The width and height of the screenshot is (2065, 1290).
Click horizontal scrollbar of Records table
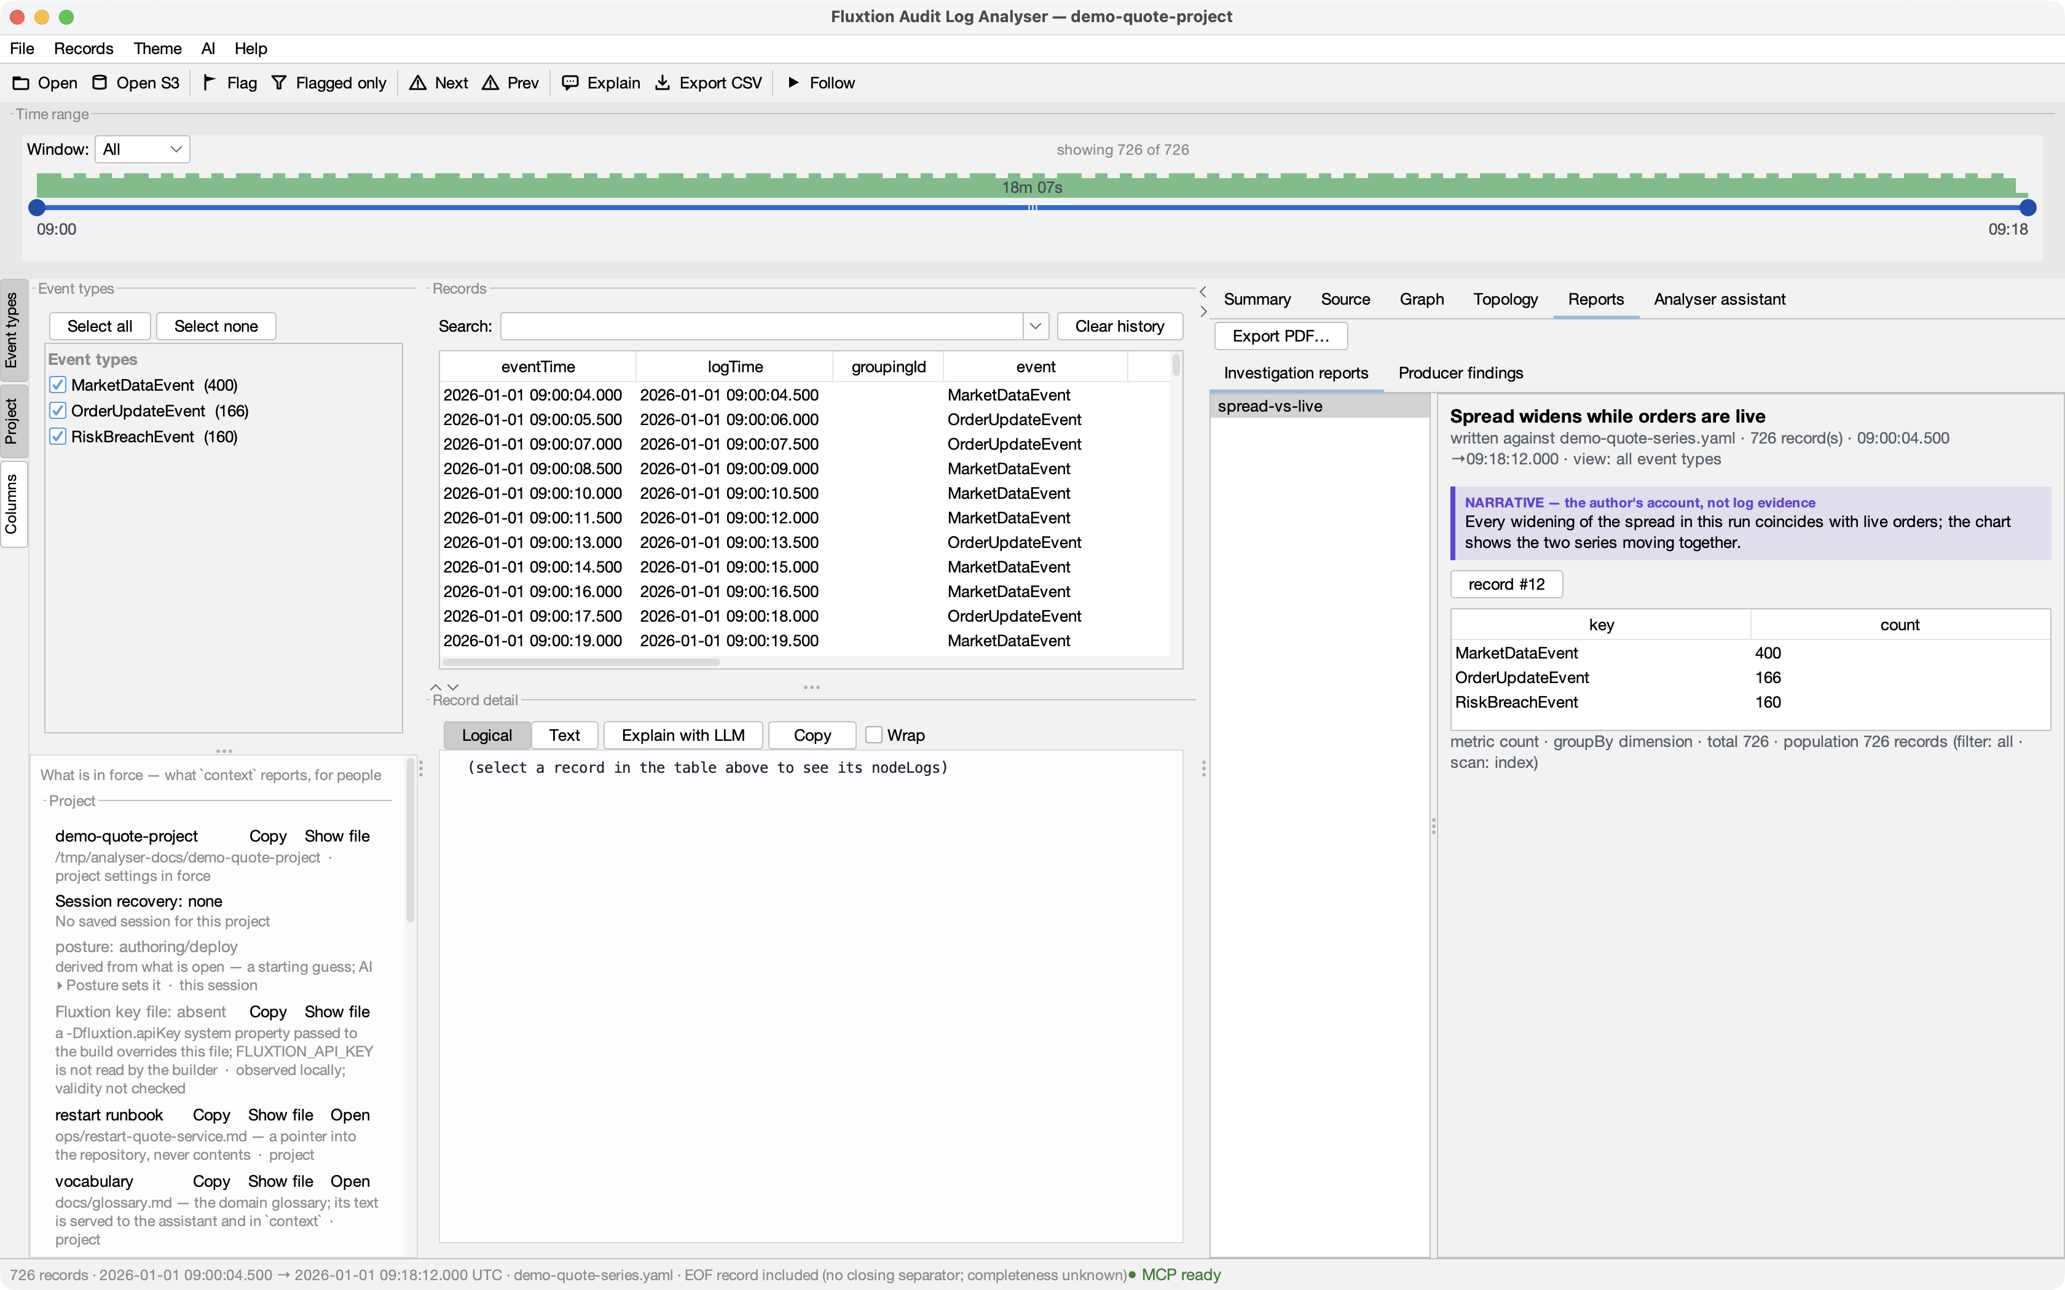[x=581, y=662]
